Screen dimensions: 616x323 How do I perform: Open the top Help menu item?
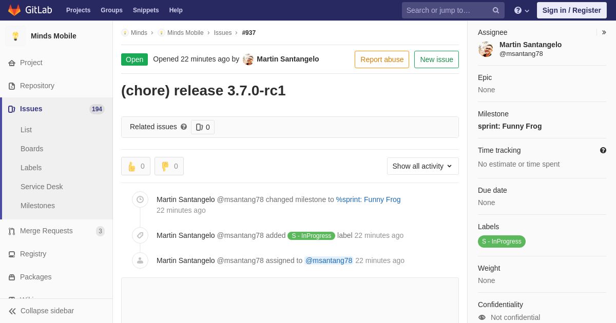pyautogui.click(x=176, y=10)
